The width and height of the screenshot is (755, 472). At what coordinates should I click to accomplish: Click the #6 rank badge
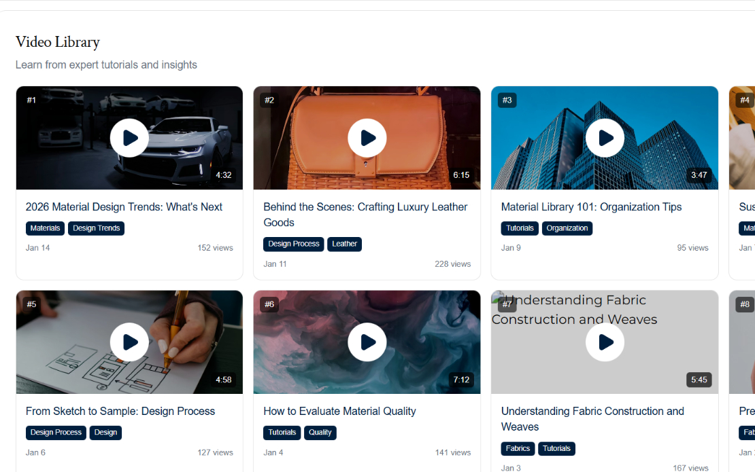269,304
